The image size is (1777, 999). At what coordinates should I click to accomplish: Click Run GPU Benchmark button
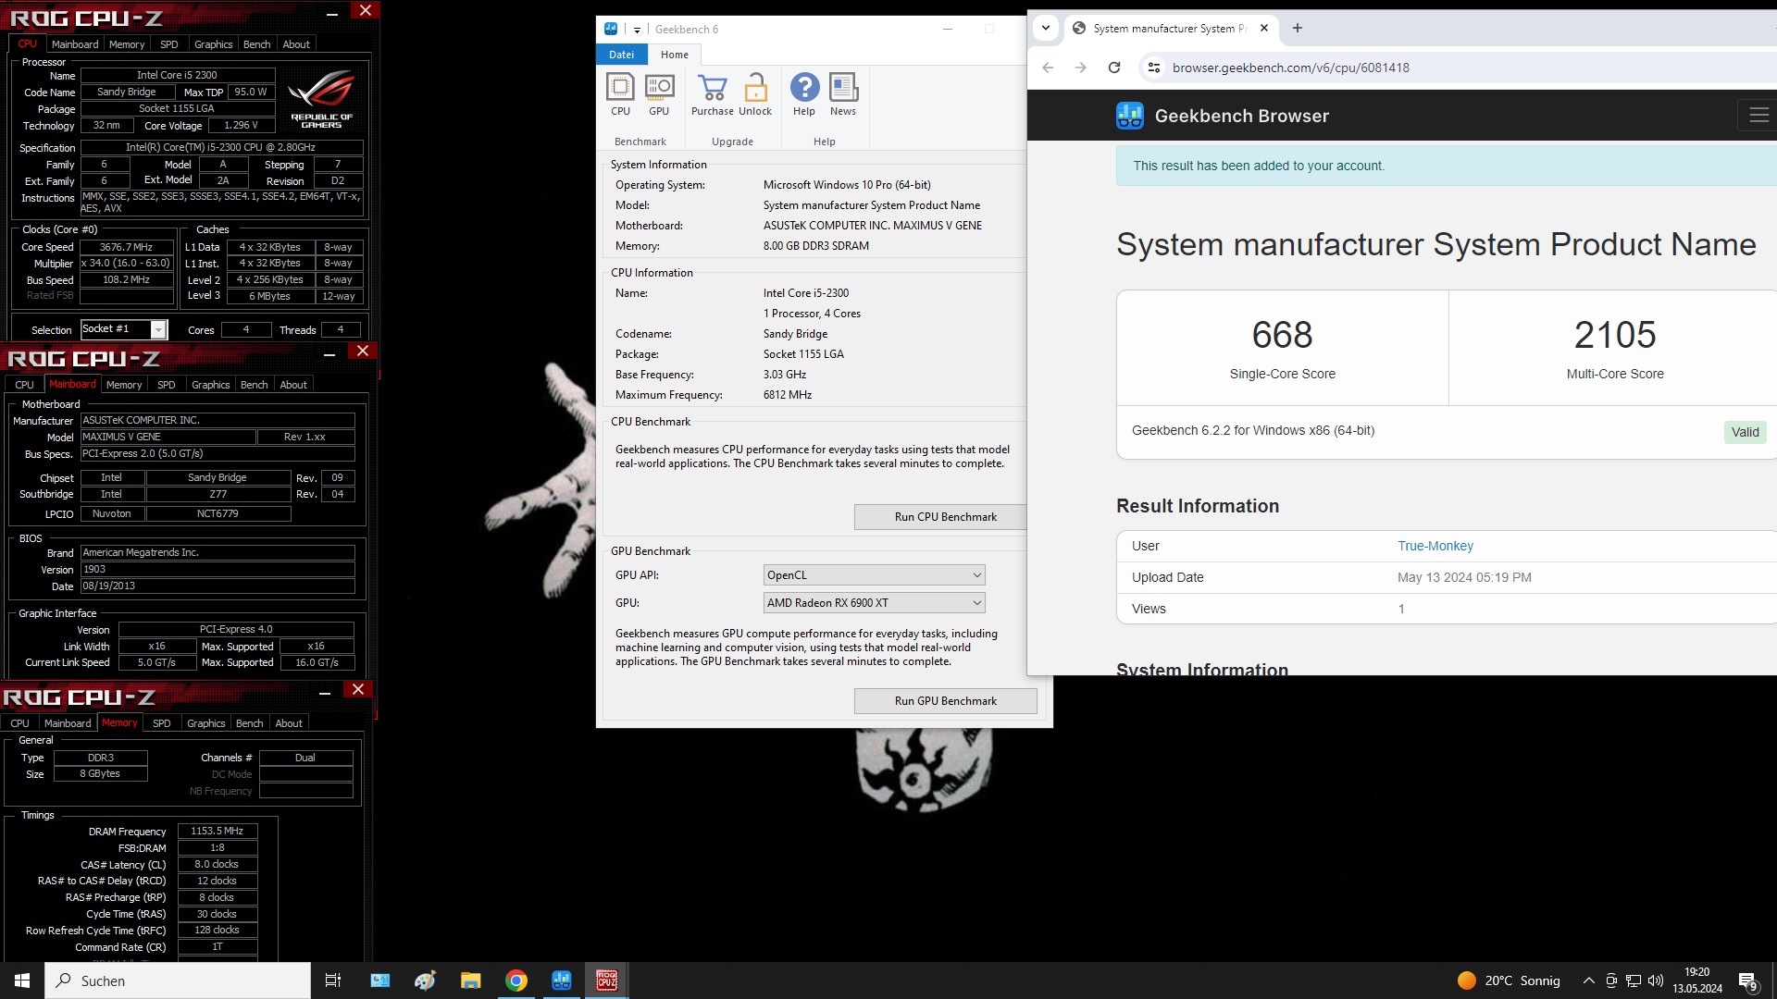point(946,701)
